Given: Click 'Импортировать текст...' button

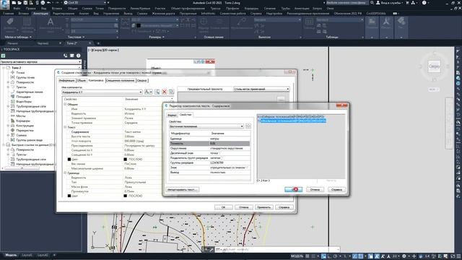Looking at the screenshot, I should point(182,189).
